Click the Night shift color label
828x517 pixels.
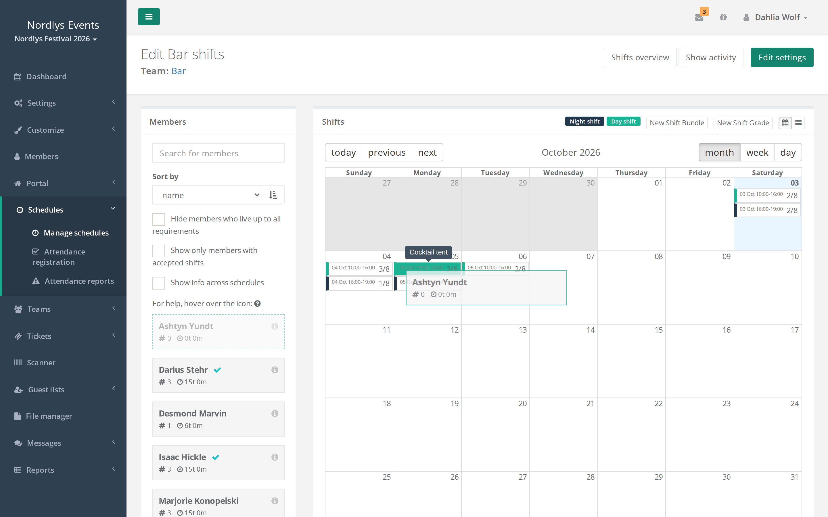click(584, 121)
